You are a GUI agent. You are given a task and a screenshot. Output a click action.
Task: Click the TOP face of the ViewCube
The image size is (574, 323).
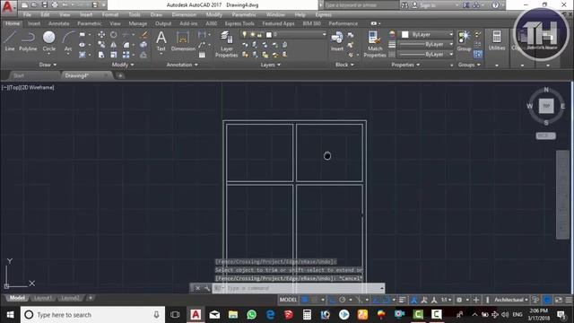click(x=546, y=106)
